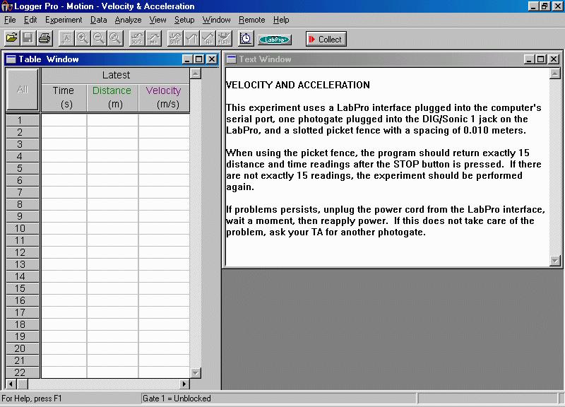Viewport: 565px width, 407px height.
Task: Select row 15 header in table
Action: [23, 288]
